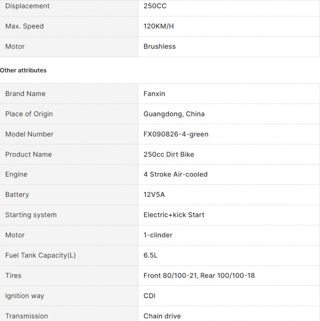Select Guangdong, China origin value
320x321 pixels.
click(174, 114)
